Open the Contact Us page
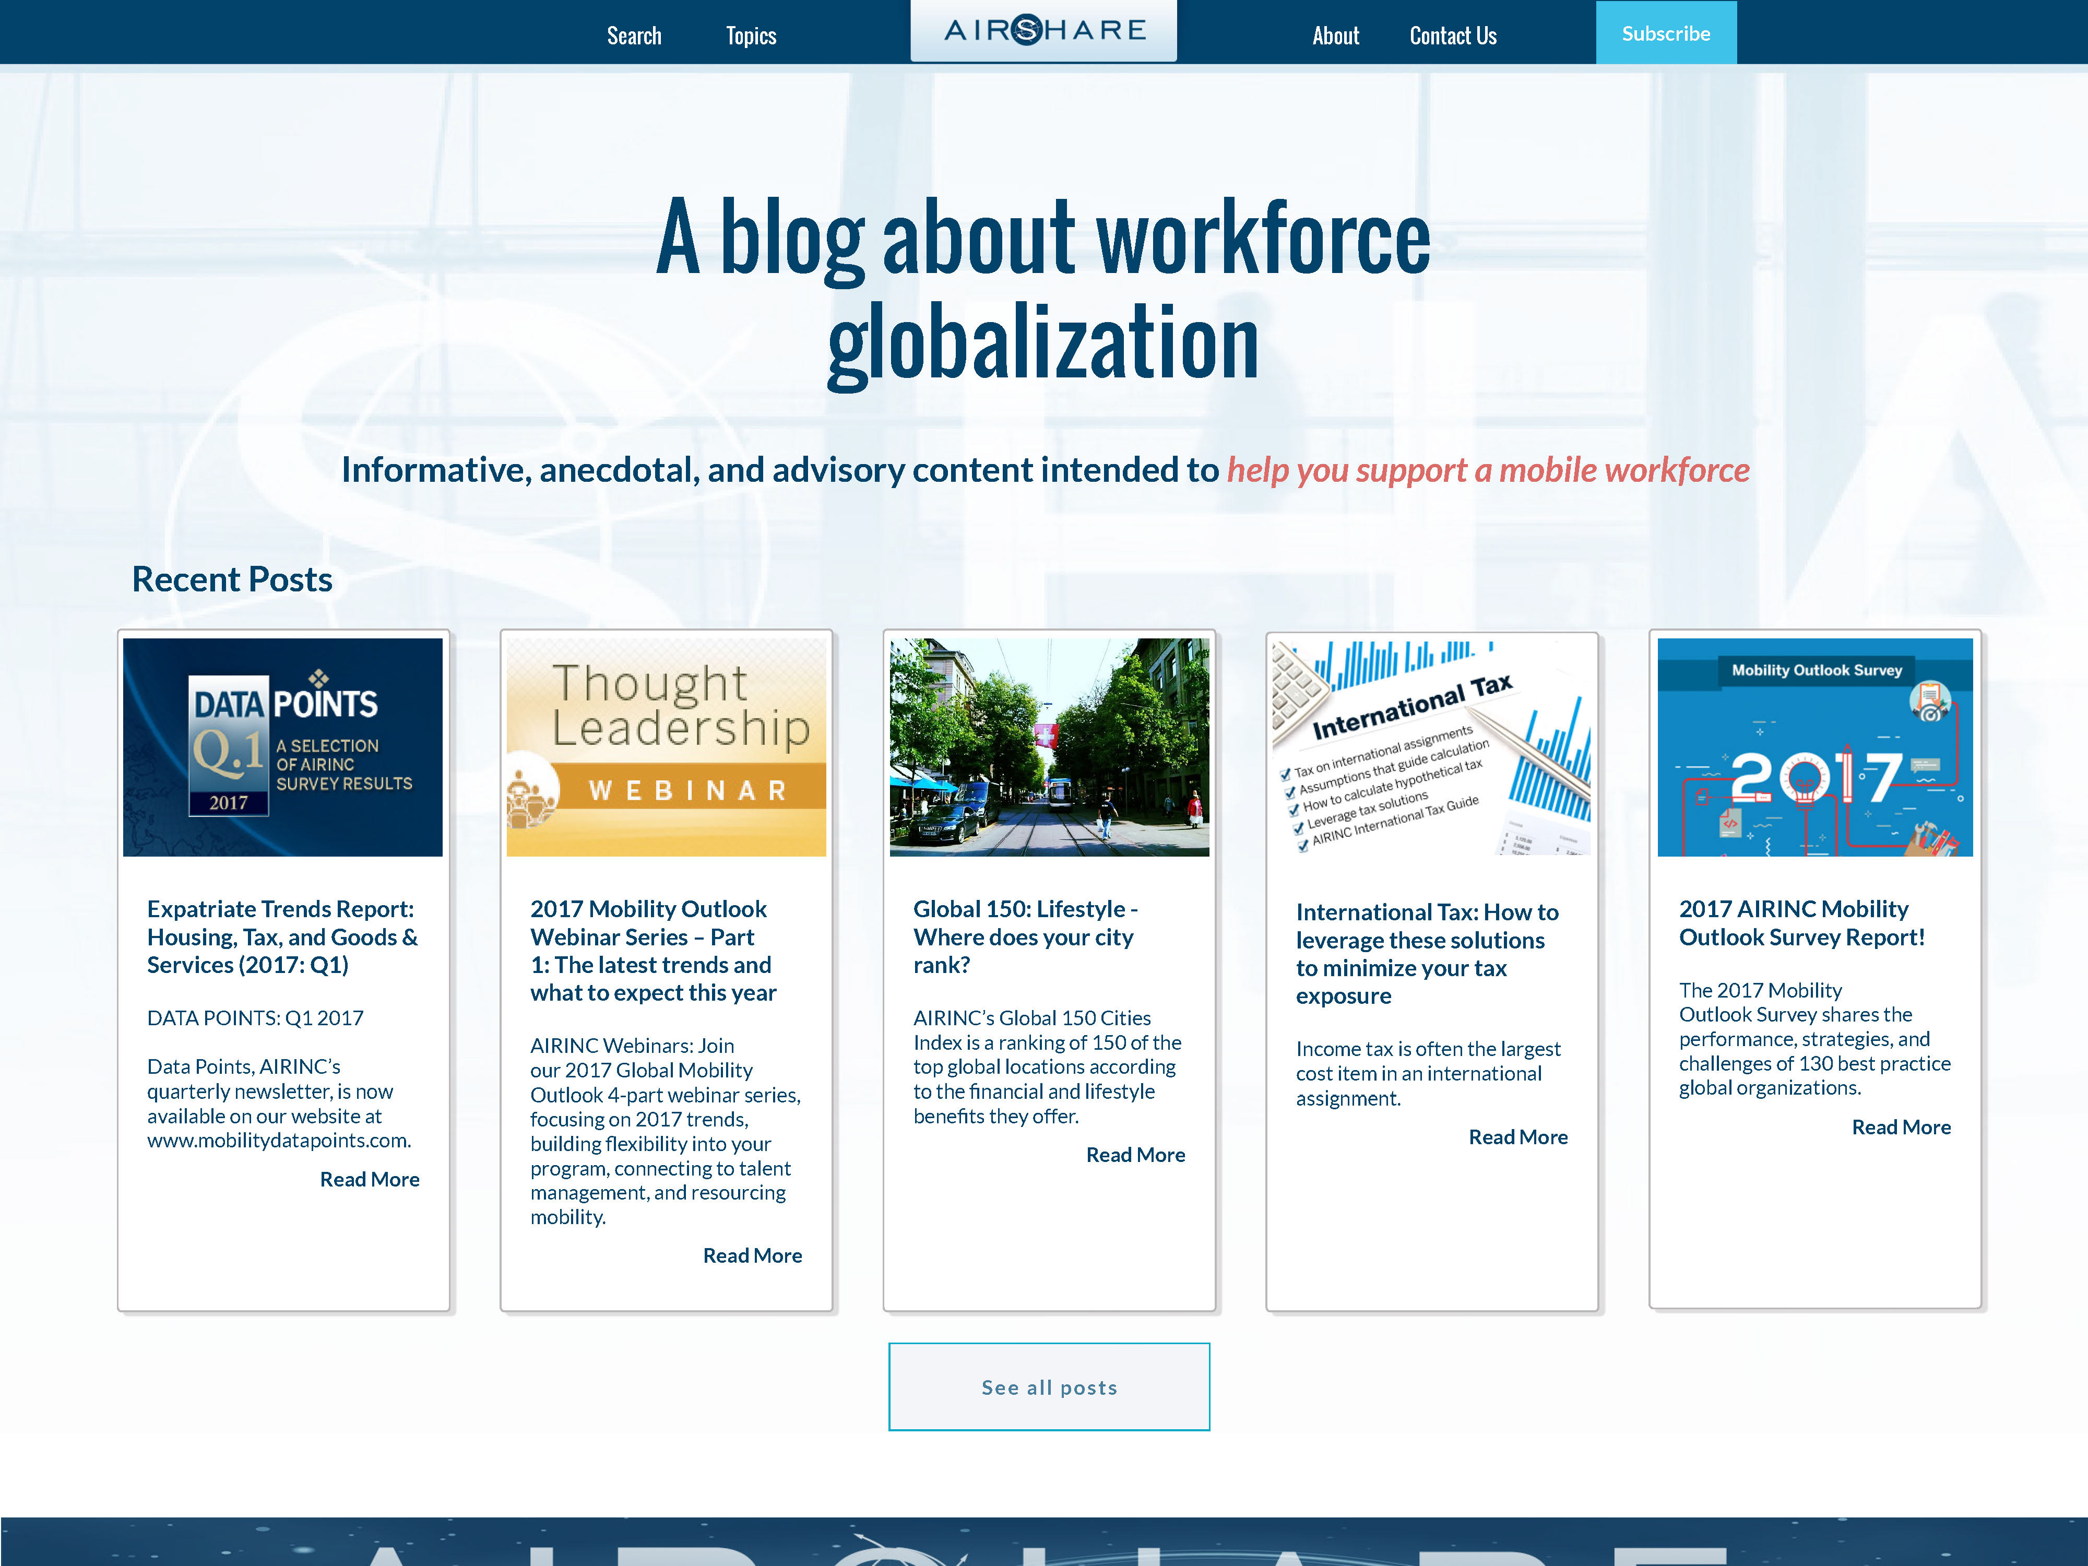Screen dimensions: 2088x1566 pos(1453,36)
